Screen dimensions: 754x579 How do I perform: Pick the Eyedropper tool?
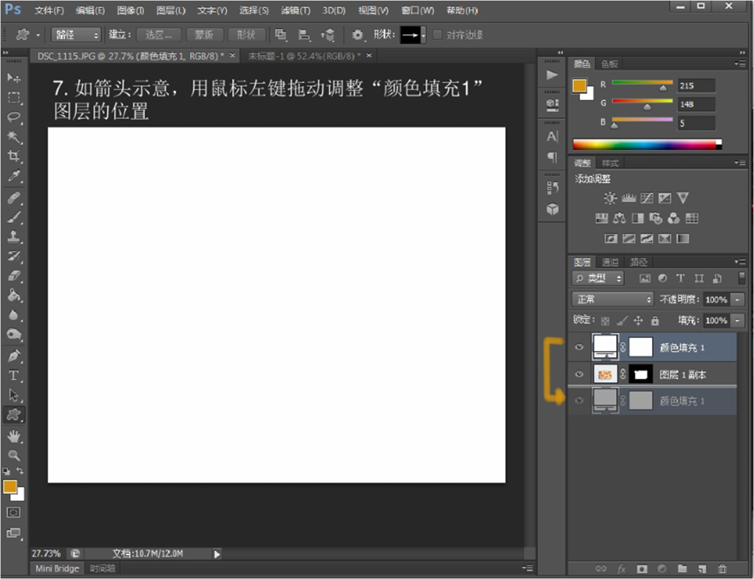(14, 176)
